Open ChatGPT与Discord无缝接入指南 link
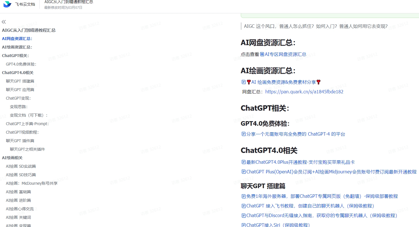419x227 pixels. pos(322,215)
